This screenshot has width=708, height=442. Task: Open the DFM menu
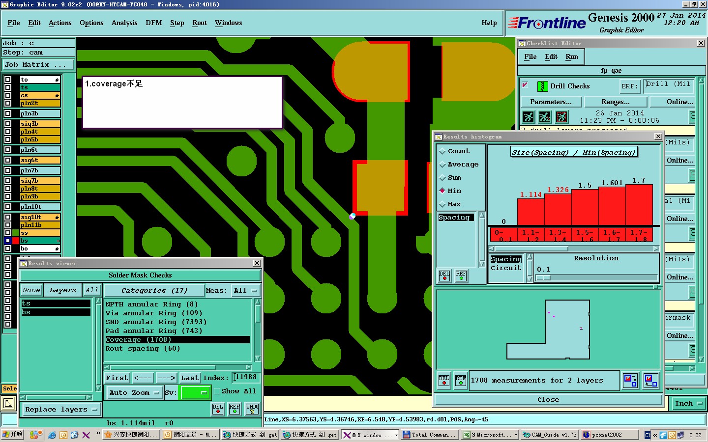click(x=154, y=23)
